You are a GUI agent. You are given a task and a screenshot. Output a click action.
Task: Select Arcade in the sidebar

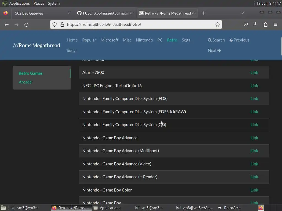(x=25, y=82)
